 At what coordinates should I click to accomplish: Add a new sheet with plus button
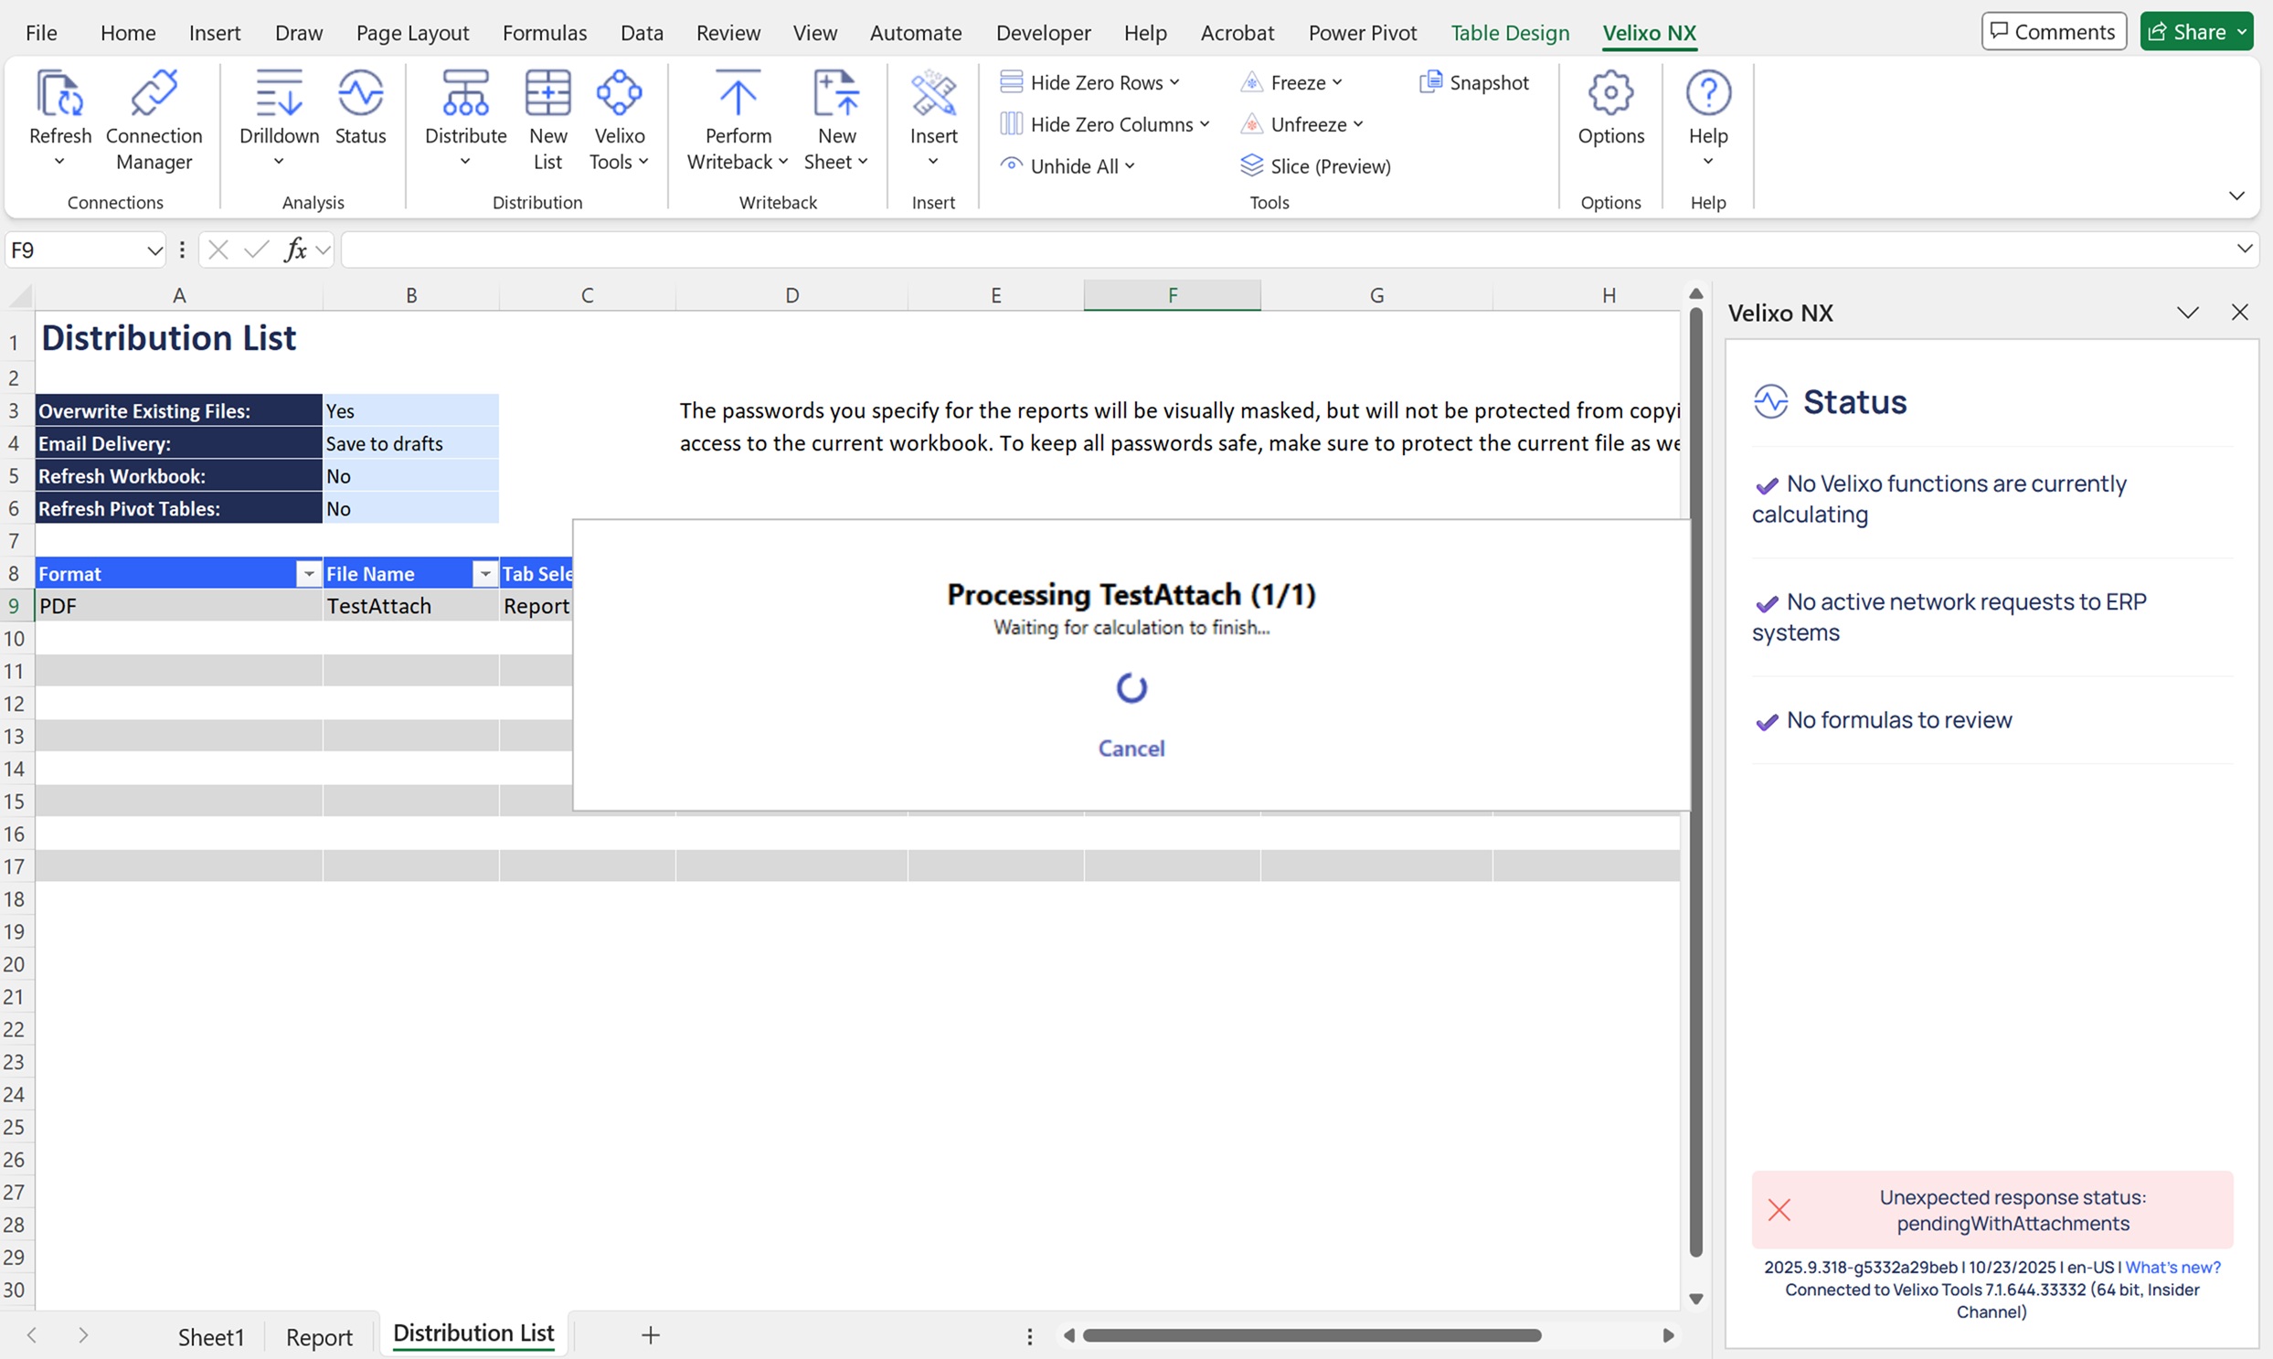650,1335
